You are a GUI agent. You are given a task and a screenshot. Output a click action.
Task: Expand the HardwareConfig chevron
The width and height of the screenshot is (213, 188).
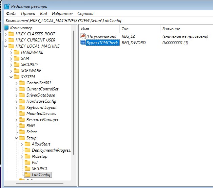click(16, 101)
